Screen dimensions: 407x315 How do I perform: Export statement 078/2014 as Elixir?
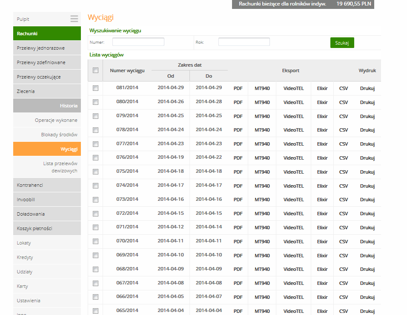coord(322,130)
